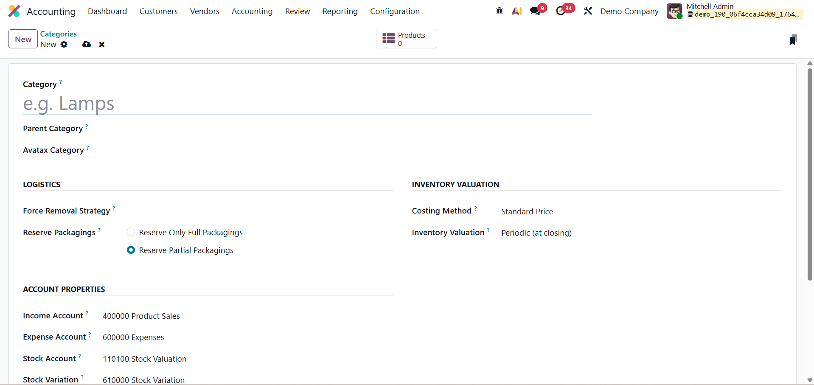Open the activities clock icon
Image resolution: width=814 pixels, height=385 pixels.
tap(561, 11)
